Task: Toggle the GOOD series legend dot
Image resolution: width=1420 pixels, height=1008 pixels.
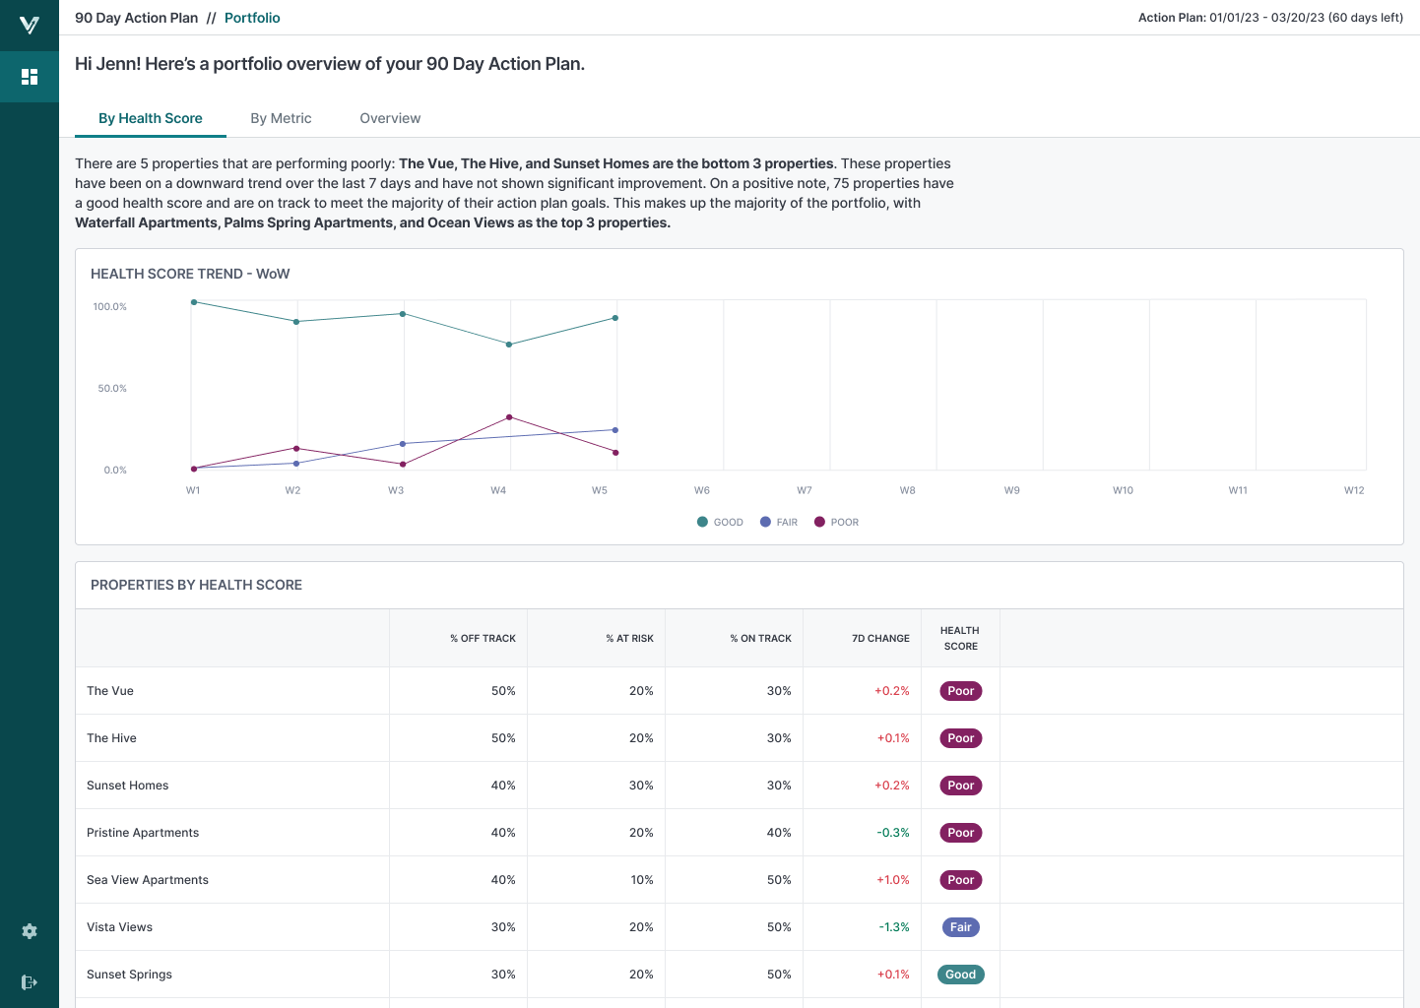Action: coord(702,522)
